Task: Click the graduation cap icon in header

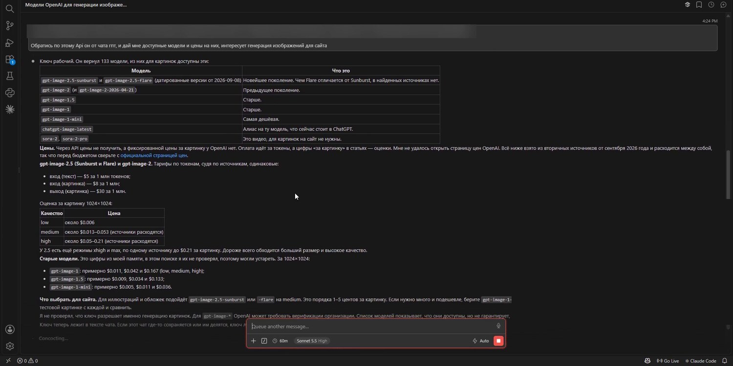Action: (688, 5)
